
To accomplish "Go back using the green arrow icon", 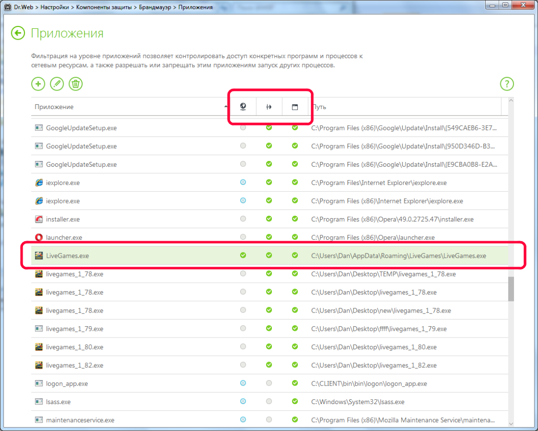I will coord(18,33).
